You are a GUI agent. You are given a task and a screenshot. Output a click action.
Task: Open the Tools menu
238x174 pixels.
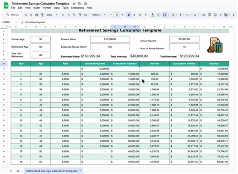click(x=65, y=8)
